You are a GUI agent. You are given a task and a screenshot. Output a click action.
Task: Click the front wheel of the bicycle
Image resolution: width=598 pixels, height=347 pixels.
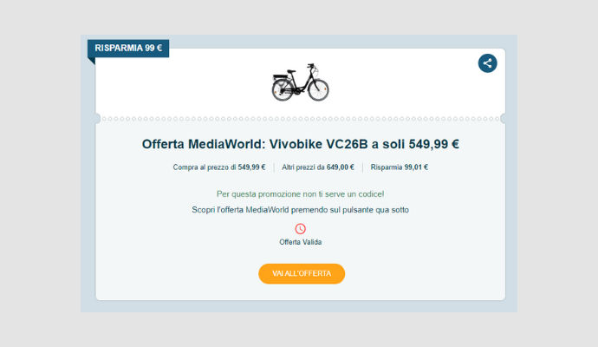click(318, 90)
